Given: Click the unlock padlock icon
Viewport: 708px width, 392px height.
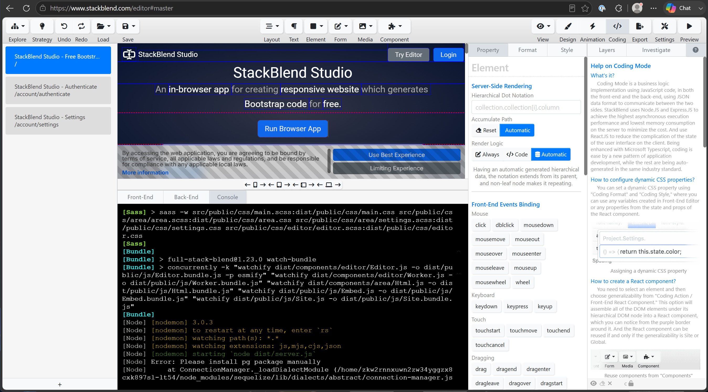Looking at the screenshot, I should (631, 383).
